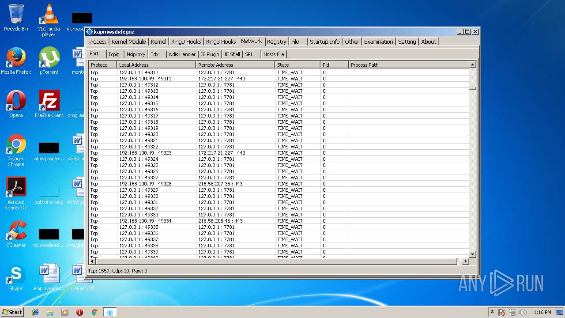Screen dimensions: 565x318
Task: Select row with local address 192.168.100.49 : 49311
Action: tap(279, 79)
